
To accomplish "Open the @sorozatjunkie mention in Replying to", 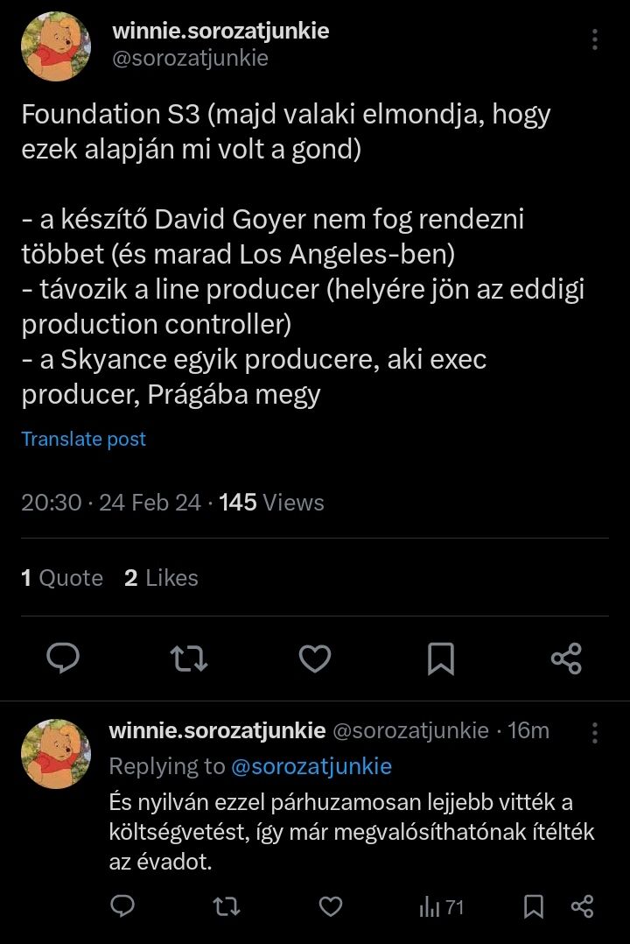I will tap(311, 766).
